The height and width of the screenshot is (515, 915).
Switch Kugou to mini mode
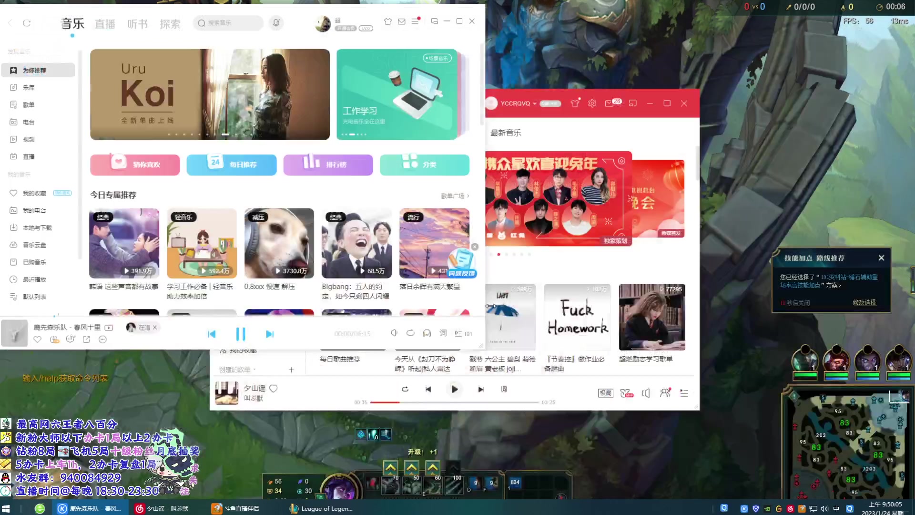pyautogui.click(x=434, y=21)
